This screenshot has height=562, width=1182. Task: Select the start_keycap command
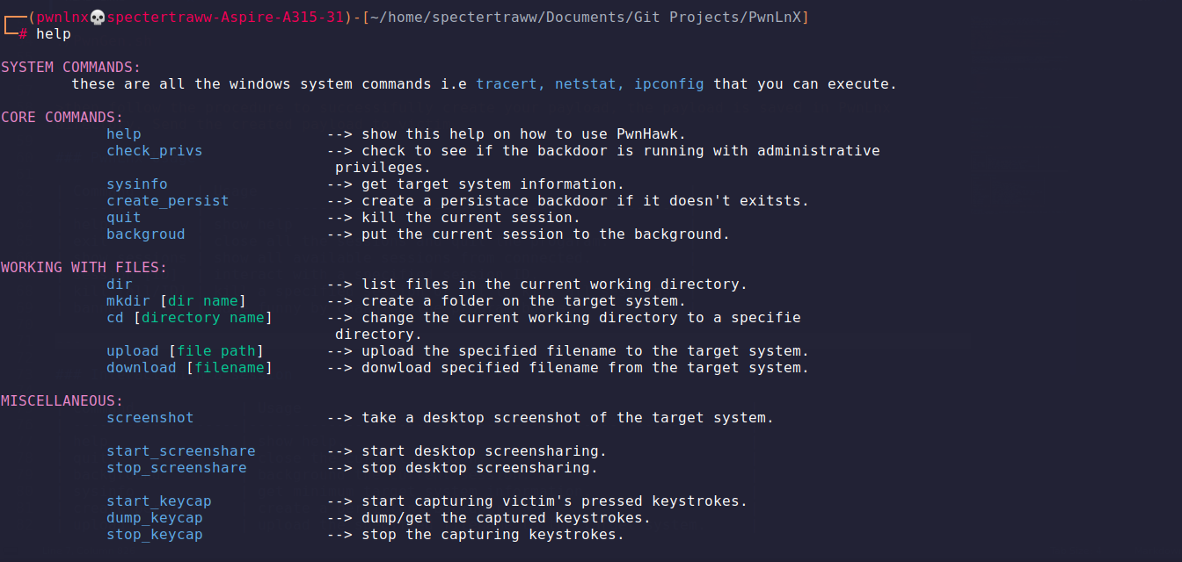(x=159, y=501)
